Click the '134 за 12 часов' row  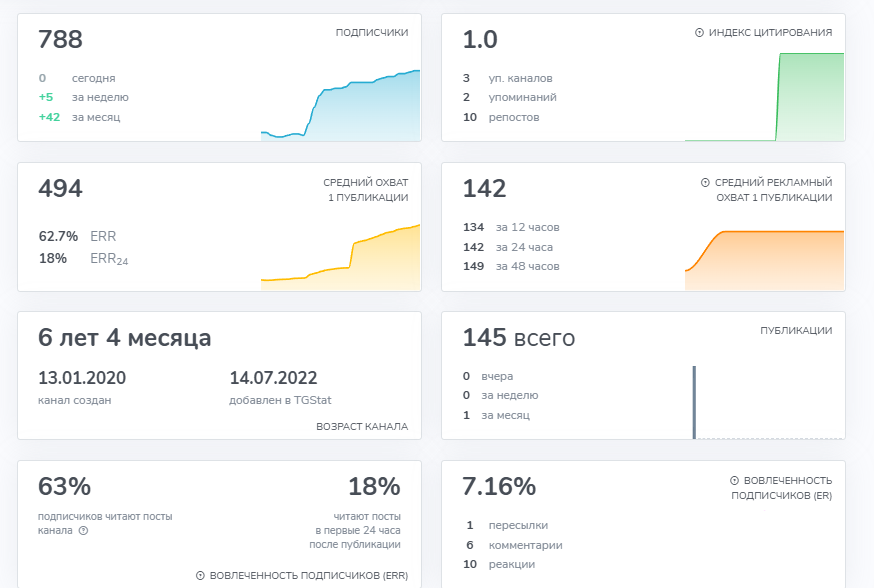tap(511, 227)
